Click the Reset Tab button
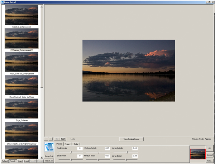Screen dimensions: 215x164 [49, 156]
